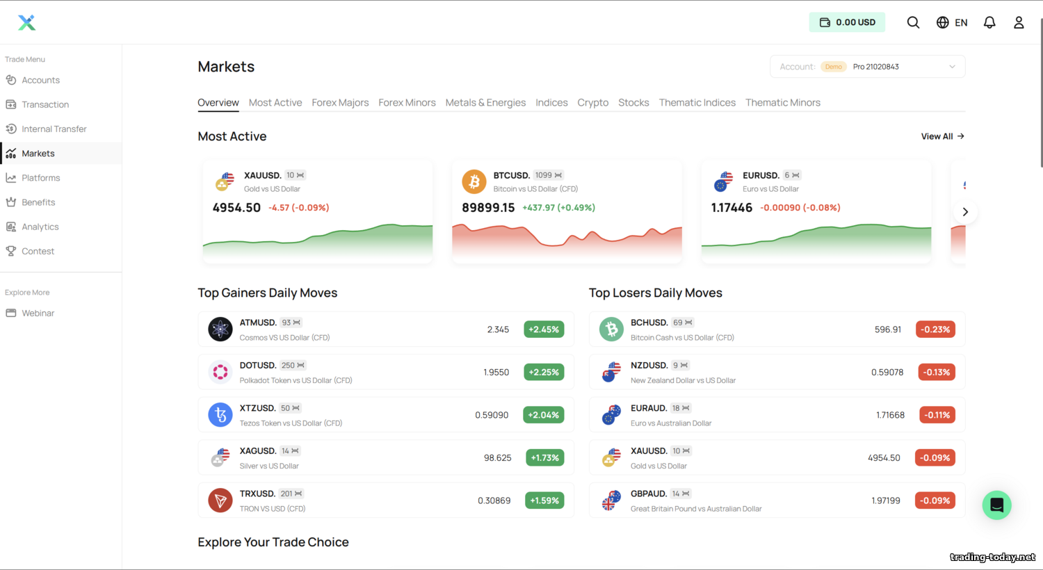The image size is (1043, 570).
Task: Click the green +2.45% ATMUSD badge
Action: click(543, 329)
